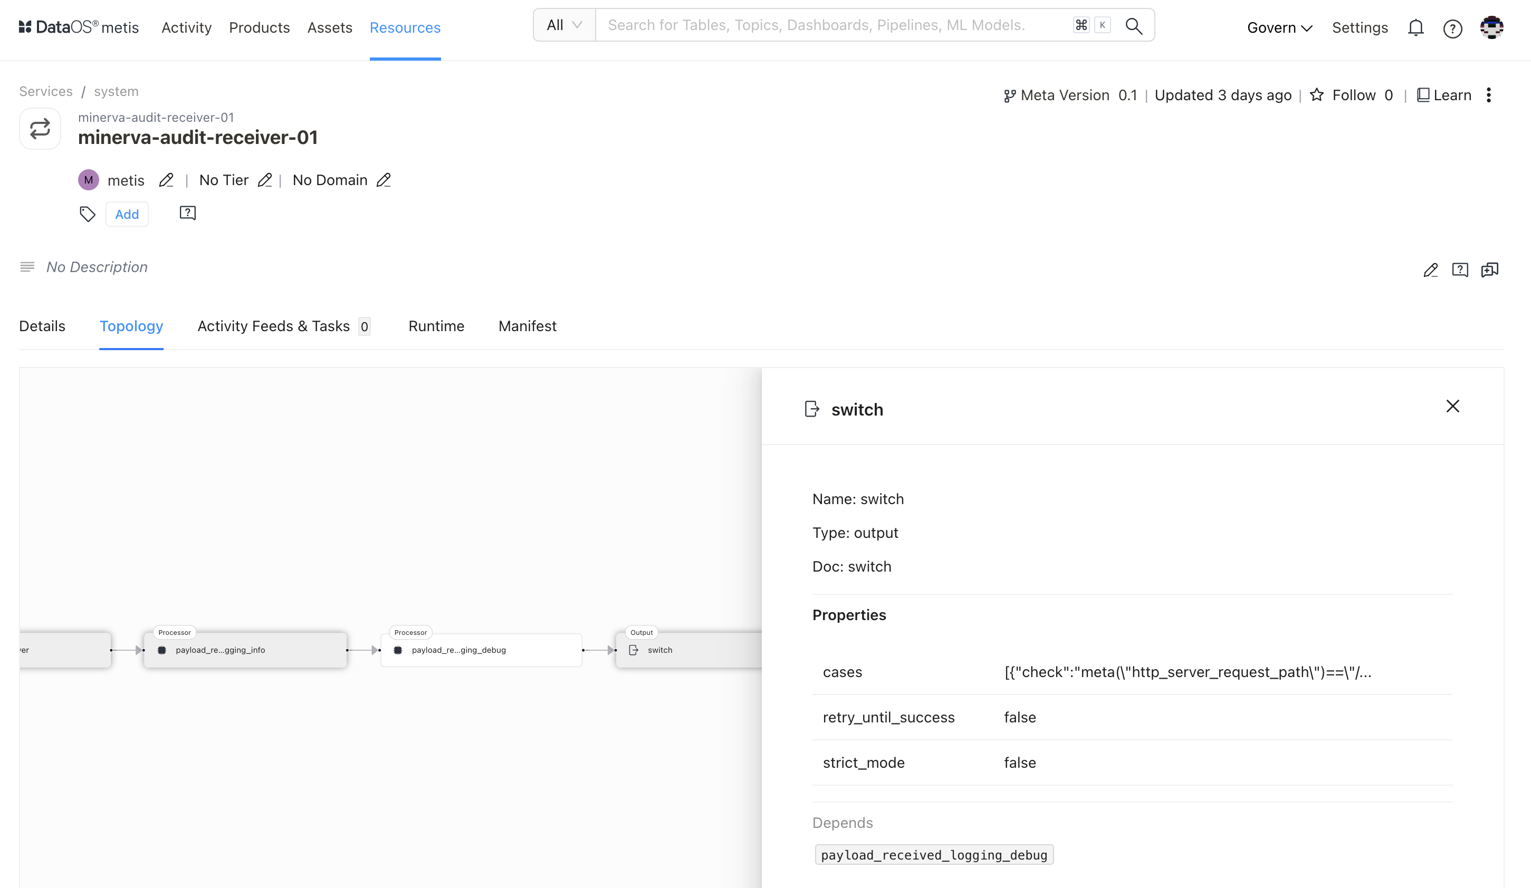This screenshot has height=888, width=1531.
Task: Select the payload_re...ging_debug processor node
Action: 481,650
